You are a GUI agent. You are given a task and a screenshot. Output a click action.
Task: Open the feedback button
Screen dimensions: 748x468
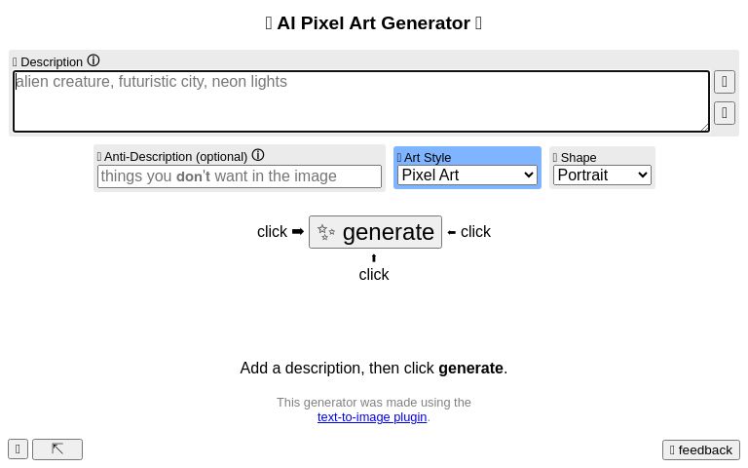coord(701,450)
